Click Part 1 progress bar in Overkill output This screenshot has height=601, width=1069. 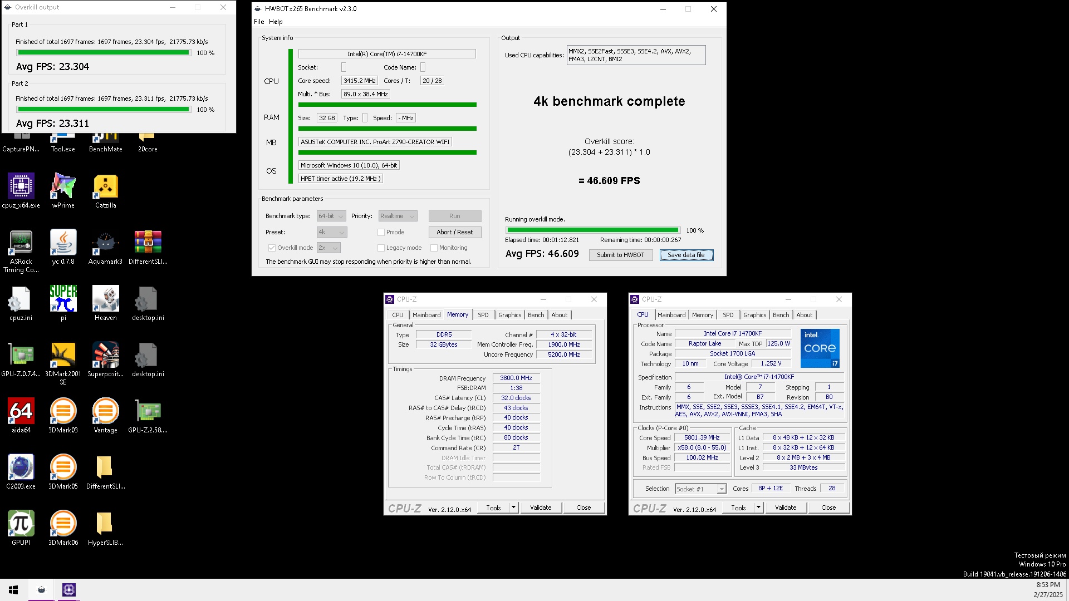104,53
